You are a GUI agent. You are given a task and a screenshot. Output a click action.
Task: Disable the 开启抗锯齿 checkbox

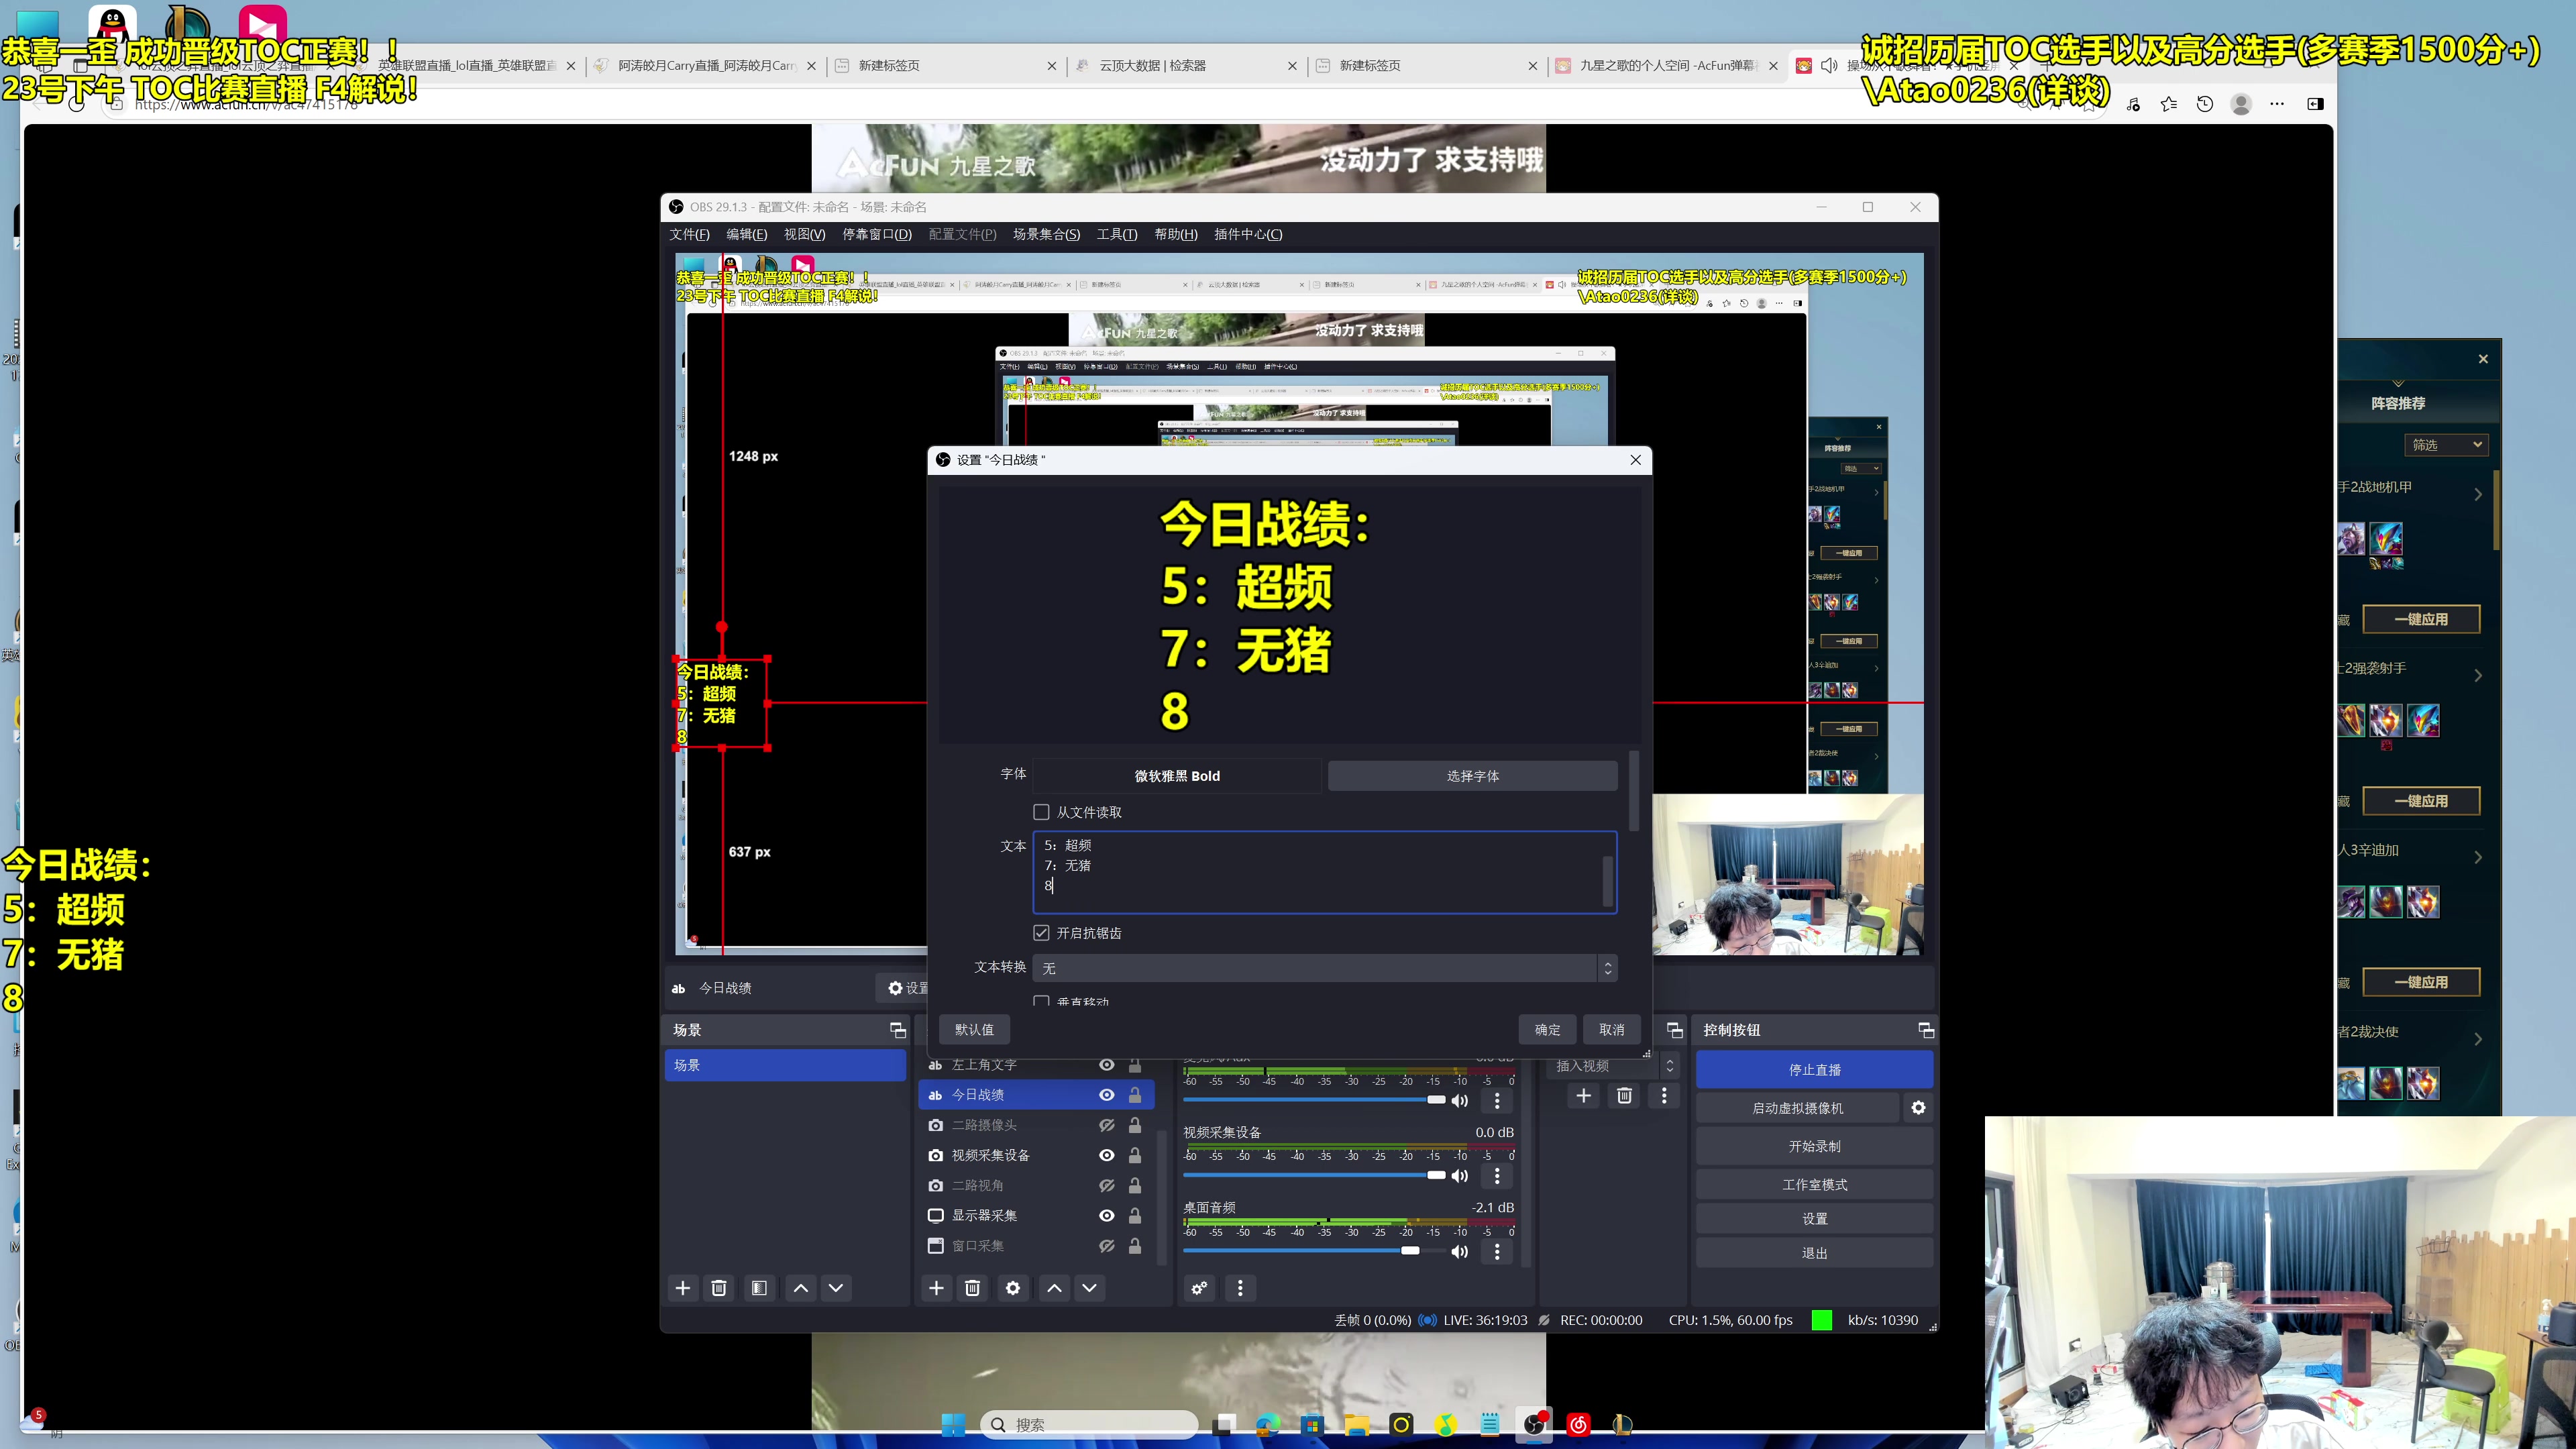pos(1041,932)
